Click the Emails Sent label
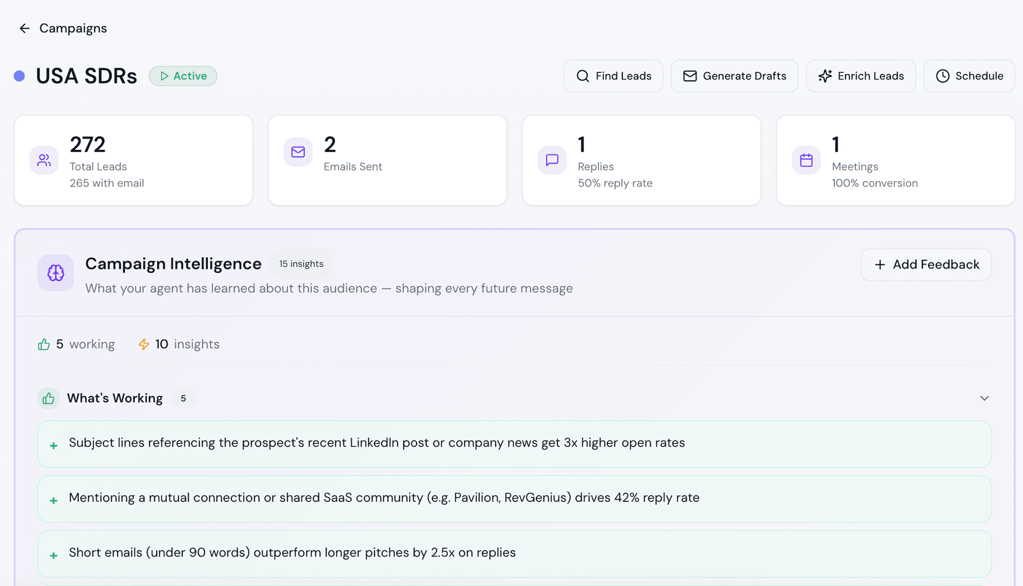Image resolution: width=1023 pixels, height=586 pixels. 353,167
